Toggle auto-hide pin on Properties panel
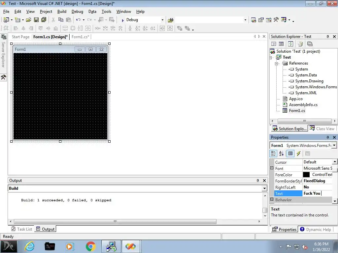 point(328,137)
